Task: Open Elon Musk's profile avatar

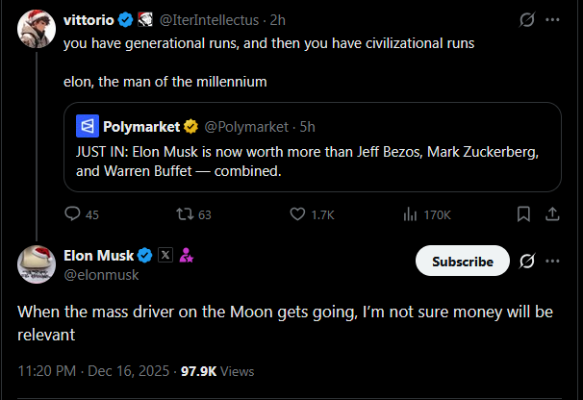Action: (x=37, y=264)
